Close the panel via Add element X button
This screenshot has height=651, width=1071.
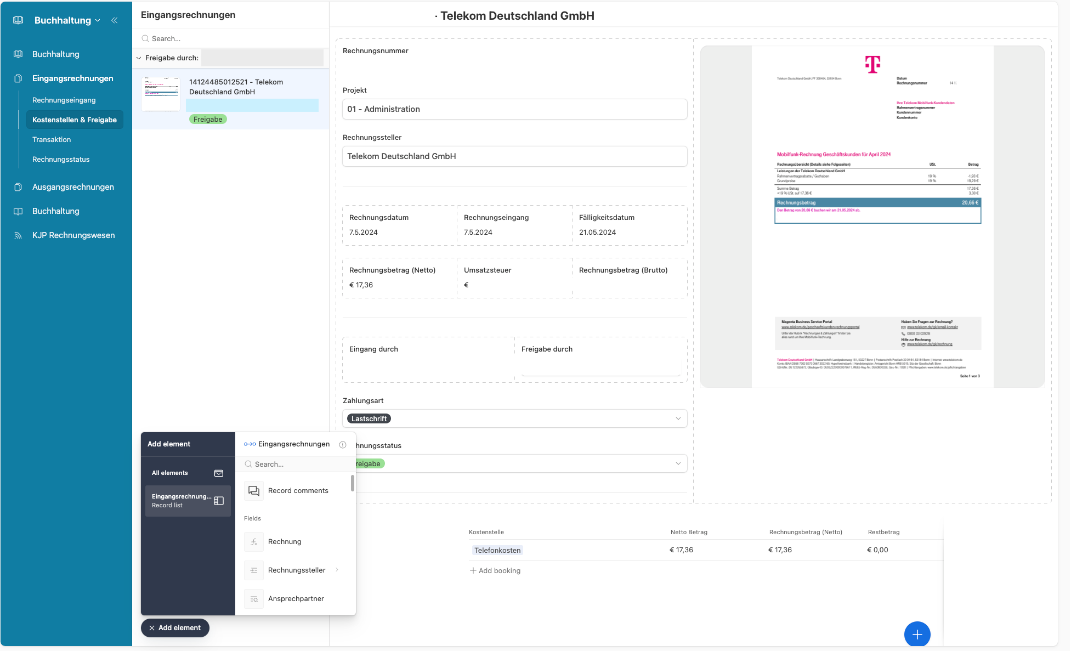click(175, 628)
